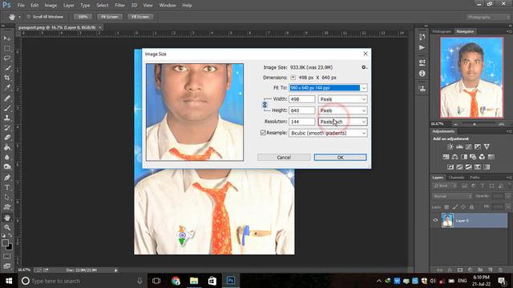The height and width of the screenshot is (288, 513).
Task: Toggle lock transparent pixels in Layers
Action: point(446,207)
